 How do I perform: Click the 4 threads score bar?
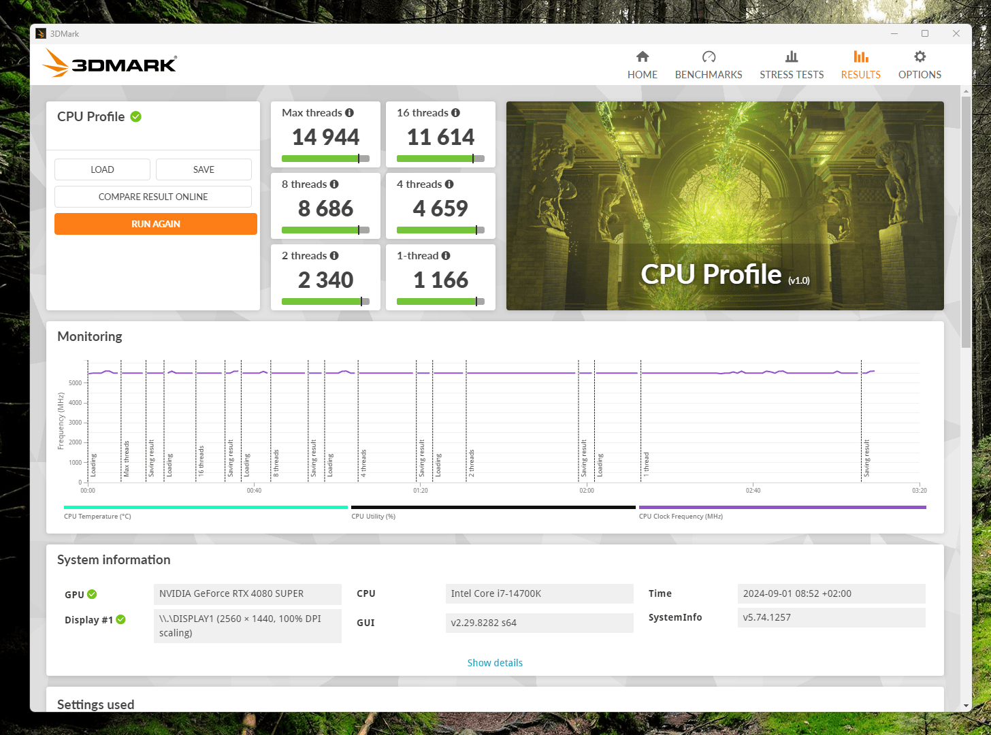(x=440, y=230)
